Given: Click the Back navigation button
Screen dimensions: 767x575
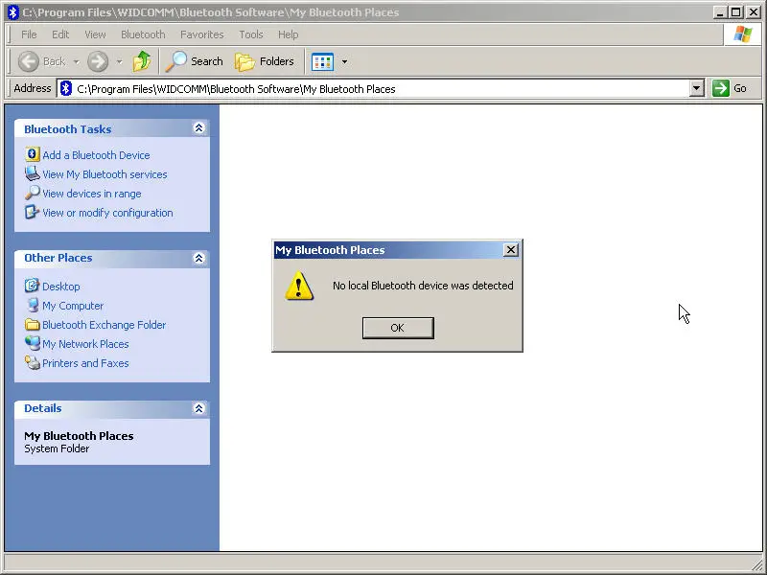Looking at the screenshot, I should click(x=41, y=61).
